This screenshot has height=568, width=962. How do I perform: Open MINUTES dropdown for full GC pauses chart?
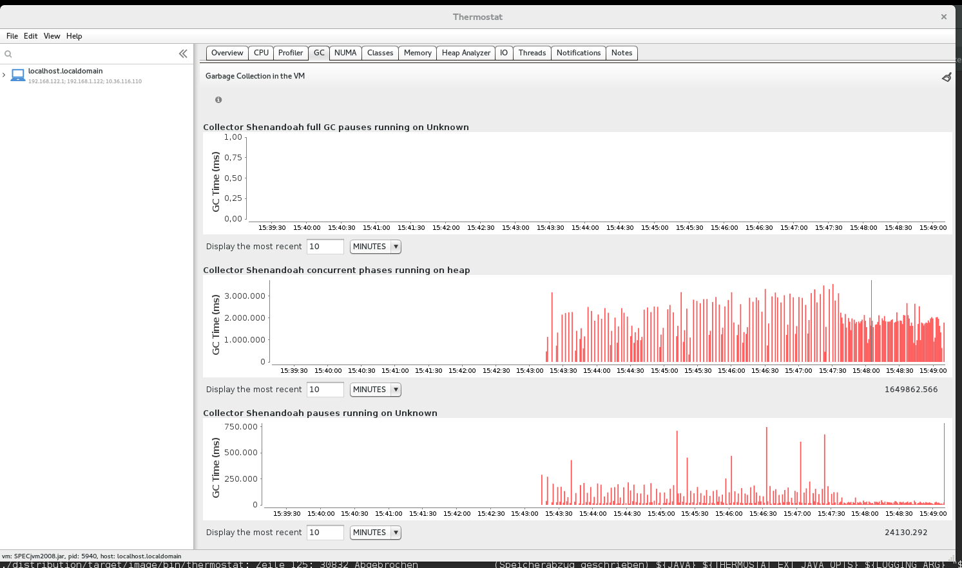click(375, 247)
